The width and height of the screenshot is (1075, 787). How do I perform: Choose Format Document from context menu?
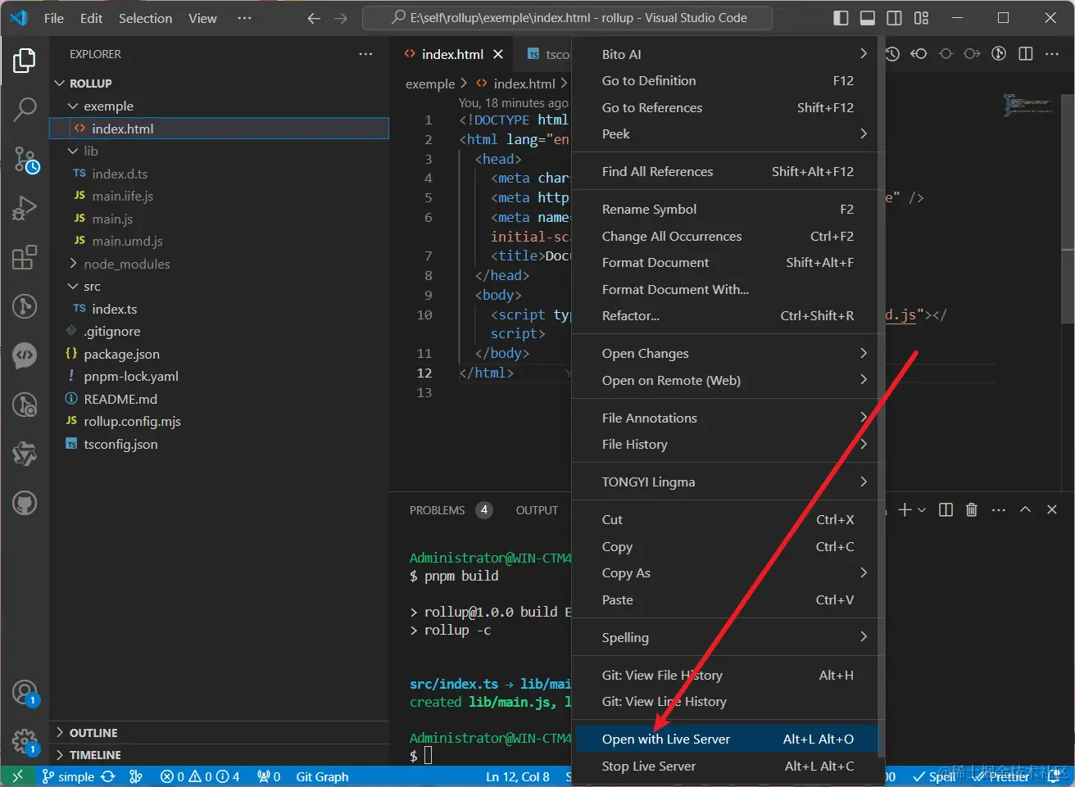pyautogui.click(x=655, y=263)
